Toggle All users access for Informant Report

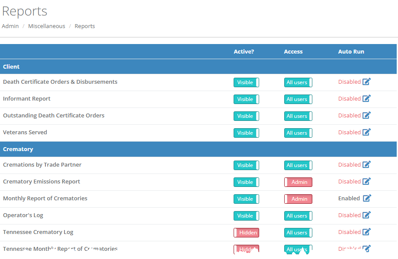[298, 99]
